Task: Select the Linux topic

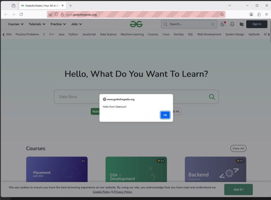Action: click(x=166, y=34)
